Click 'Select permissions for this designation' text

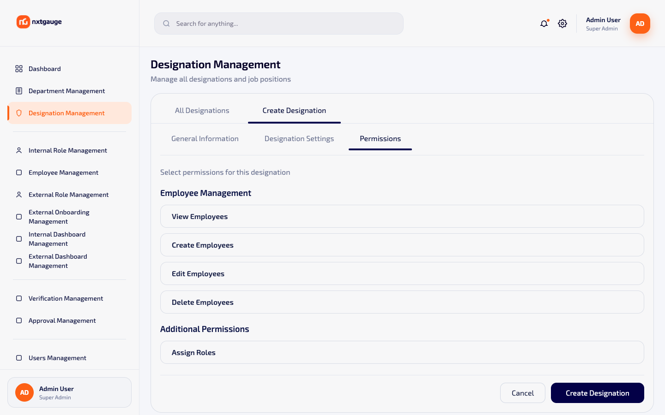point(225,172)
